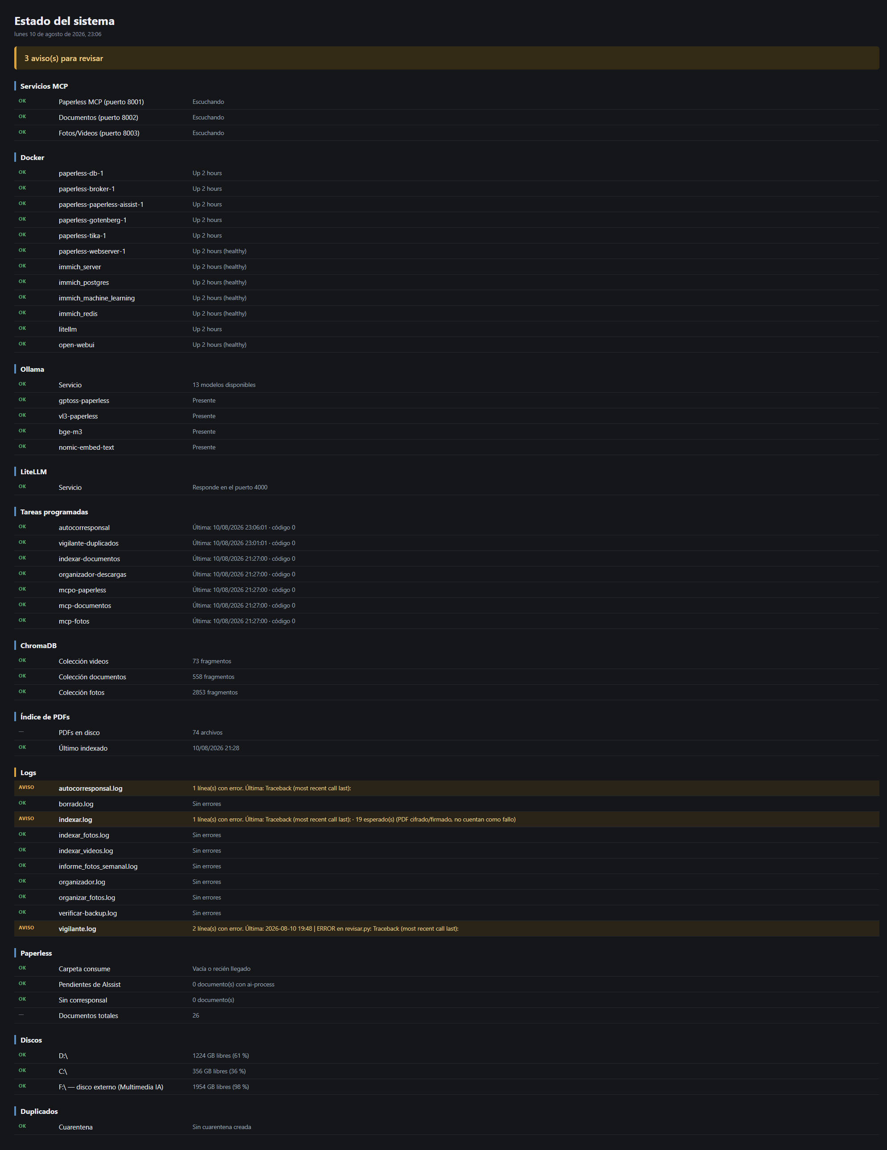Select the "organizador-descargas" task name
887x1150 pixels.
[93, 575]
